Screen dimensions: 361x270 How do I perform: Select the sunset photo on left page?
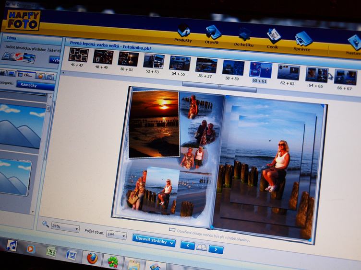point(154,124)
